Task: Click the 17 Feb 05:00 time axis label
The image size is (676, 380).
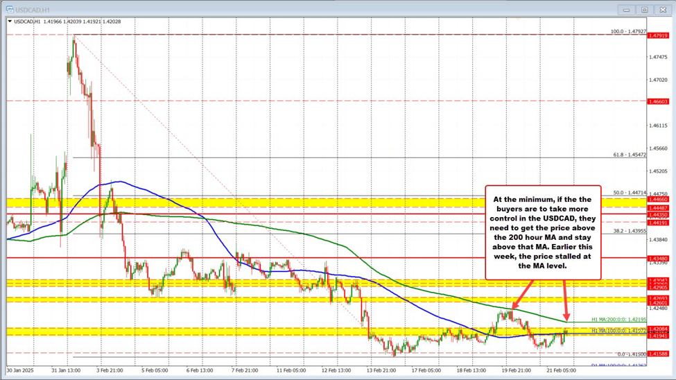Action: 426,370
